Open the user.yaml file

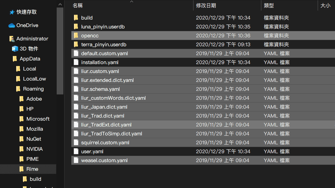(x=92, y=151)
